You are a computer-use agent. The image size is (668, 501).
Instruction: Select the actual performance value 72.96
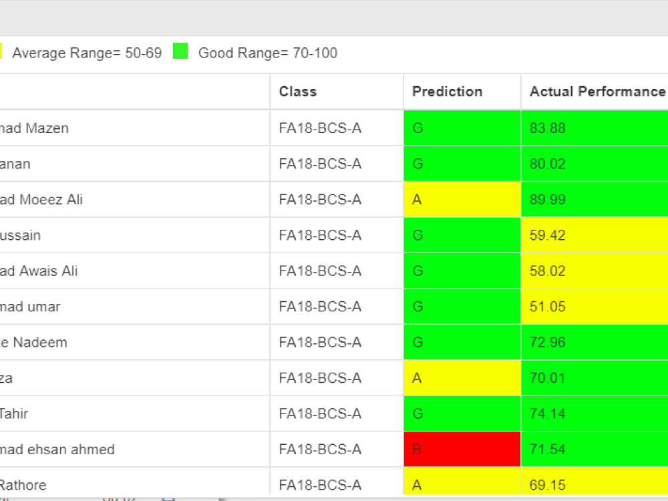click(x=548, y=343)
